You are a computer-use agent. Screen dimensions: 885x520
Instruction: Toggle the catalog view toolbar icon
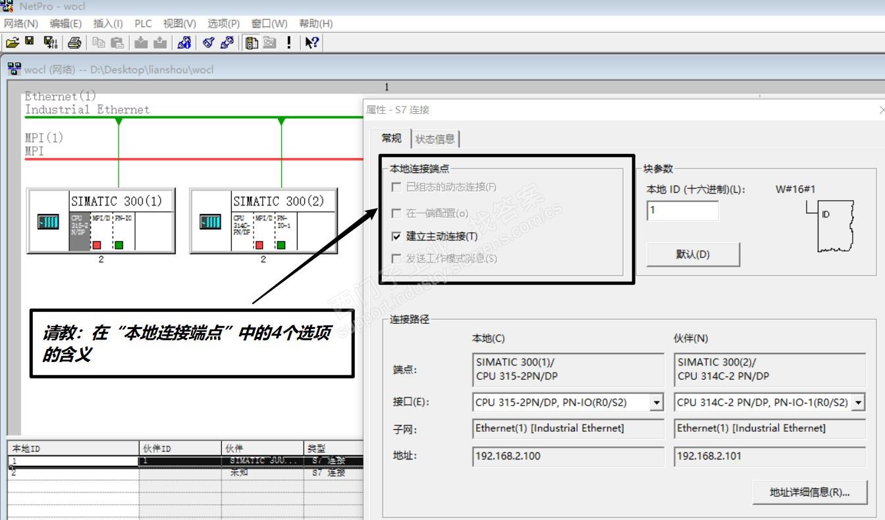(251, 43)
